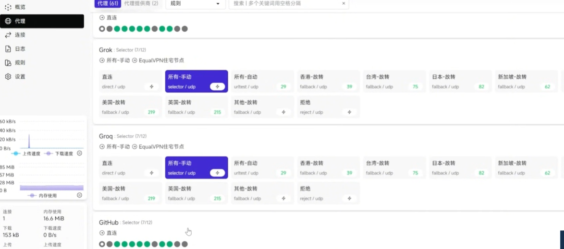Select 其他-故转 node in Grok group
Viewport: 564px width, 249px height.
point(262,107)
